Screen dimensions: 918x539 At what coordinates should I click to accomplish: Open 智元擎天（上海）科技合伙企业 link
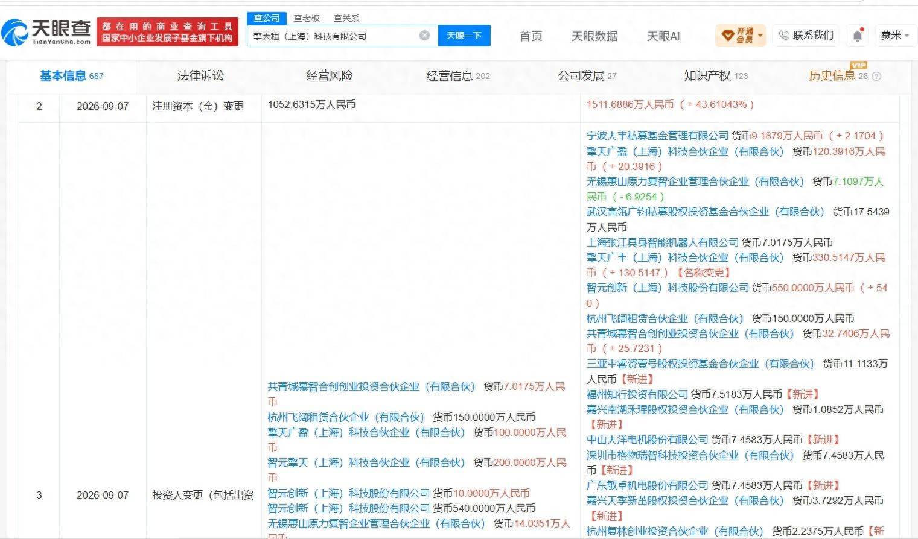point(366,462)
